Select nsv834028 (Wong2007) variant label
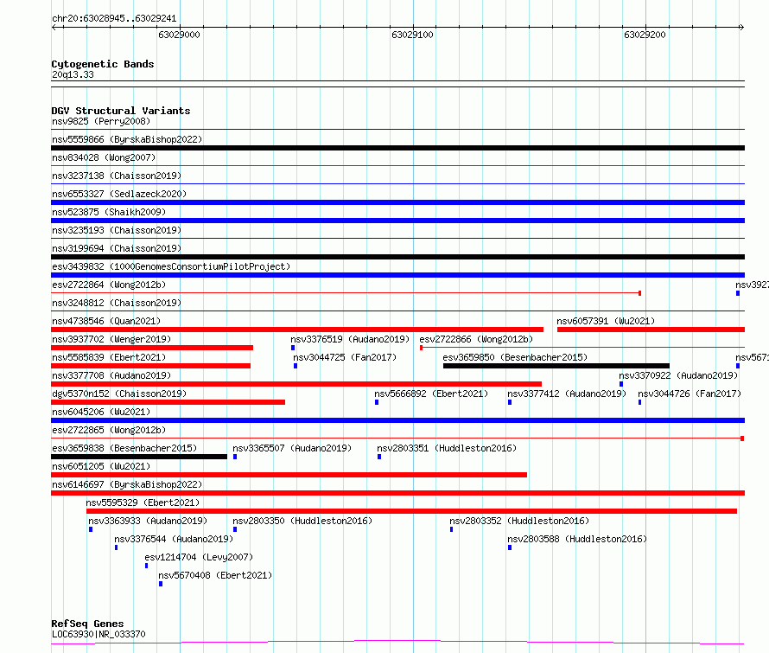769x653 pixels. (x=104, y=157)
